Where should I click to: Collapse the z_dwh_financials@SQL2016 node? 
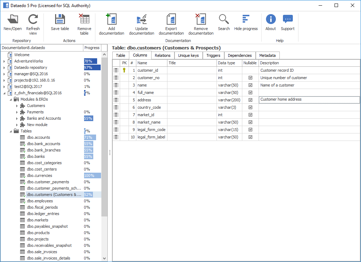tap(4, 93)
